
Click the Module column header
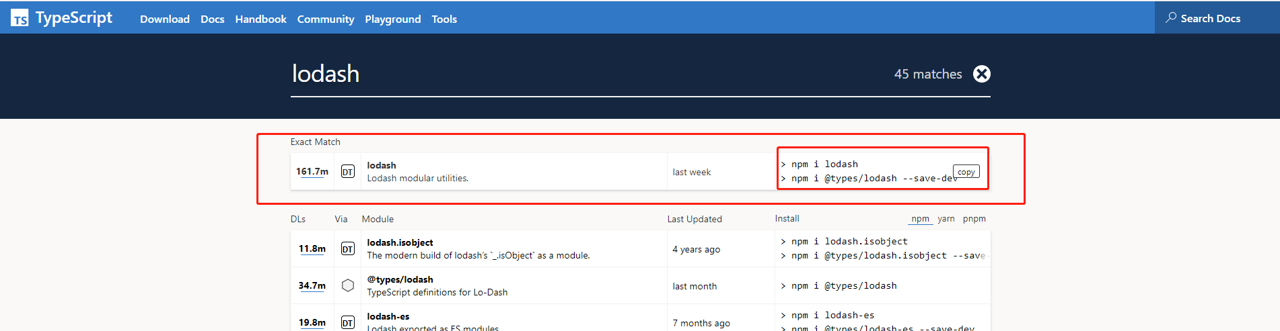pos(378,219)
